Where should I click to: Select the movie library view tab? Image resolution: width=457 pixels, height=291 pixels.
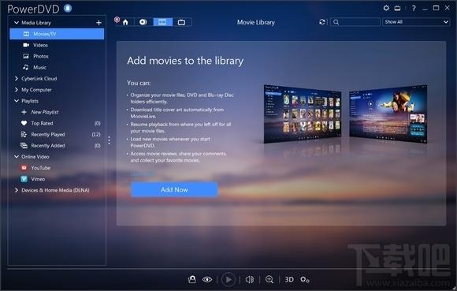click(162, 22)
